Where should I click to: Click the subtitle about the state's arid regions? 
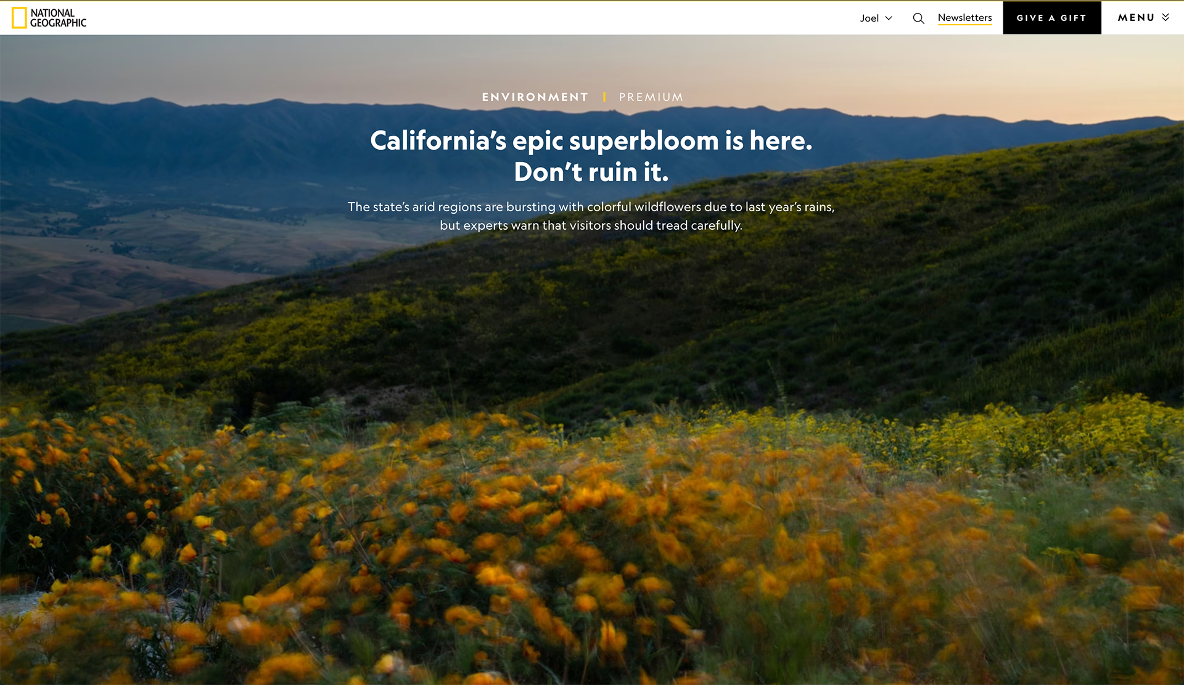pyautogui.click(x=591, y=207)
